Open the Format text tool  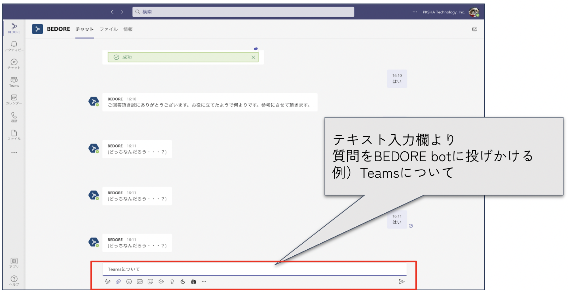coord(108,281)
